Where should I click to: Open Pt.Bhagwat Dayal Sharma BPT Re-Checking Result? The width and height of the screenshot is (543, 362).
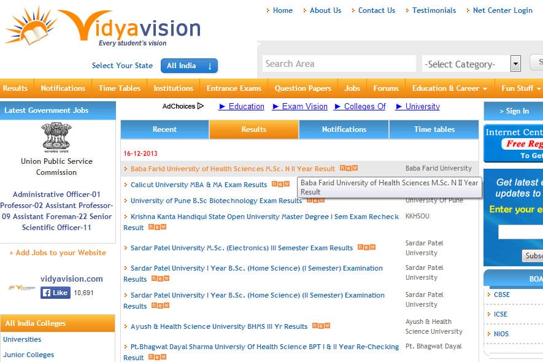[x=261, y=352]
